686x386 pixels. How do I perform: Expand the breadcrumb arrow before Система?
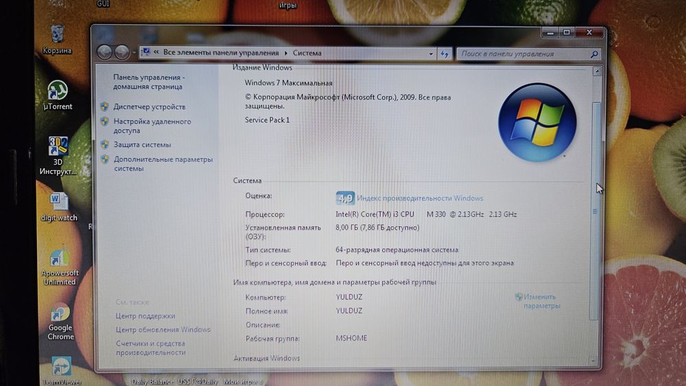(x=285, y=53)
